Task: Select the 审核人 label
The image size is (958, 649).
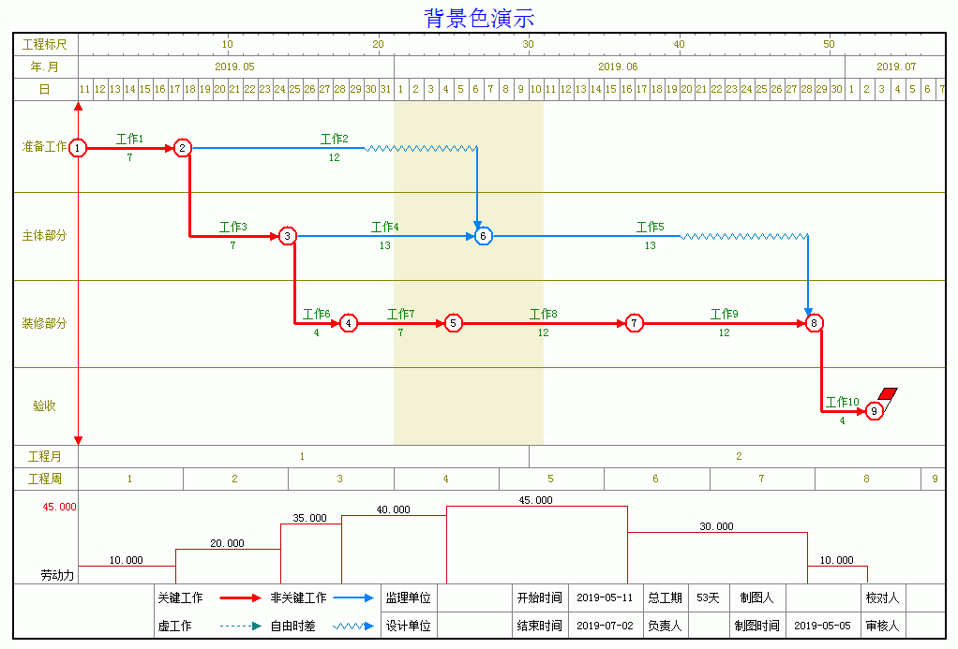Action: 883,626
